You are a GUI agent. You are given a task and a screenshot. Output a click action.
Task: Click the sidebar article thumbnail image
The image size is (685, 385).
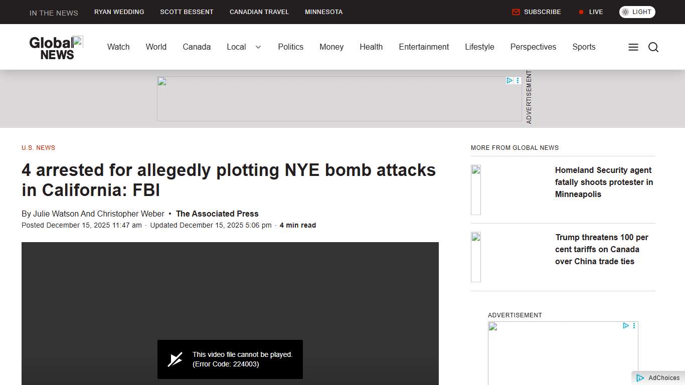coord(475,189)
